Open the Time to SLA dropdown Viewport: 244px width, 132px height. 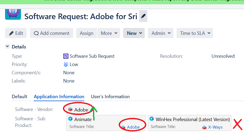click(195, 33)
